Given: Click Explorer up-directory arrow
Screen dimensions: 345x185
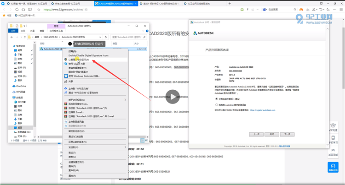Looking at the screenshot, I should coord(25,37).
